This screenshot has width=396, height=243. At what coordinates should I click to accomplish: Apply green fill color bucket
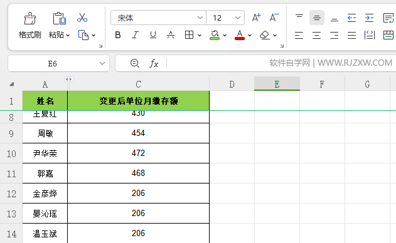[x=215, y=35]
